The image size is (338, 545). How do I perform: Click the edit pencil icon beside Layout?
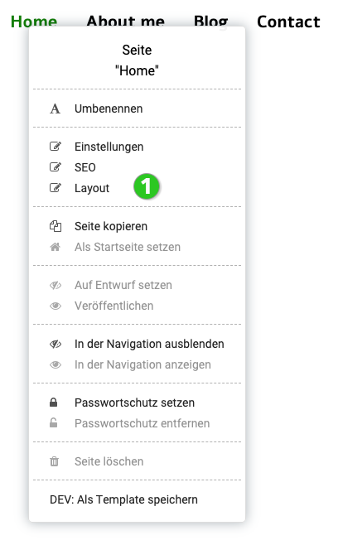(56, 188)
